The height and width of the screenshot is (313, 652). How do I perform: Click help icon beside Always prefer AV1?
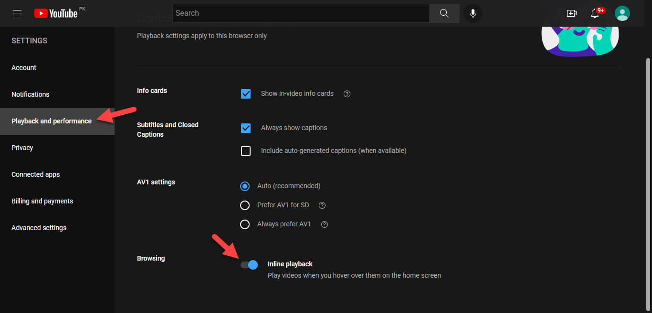tap(325, 224)
